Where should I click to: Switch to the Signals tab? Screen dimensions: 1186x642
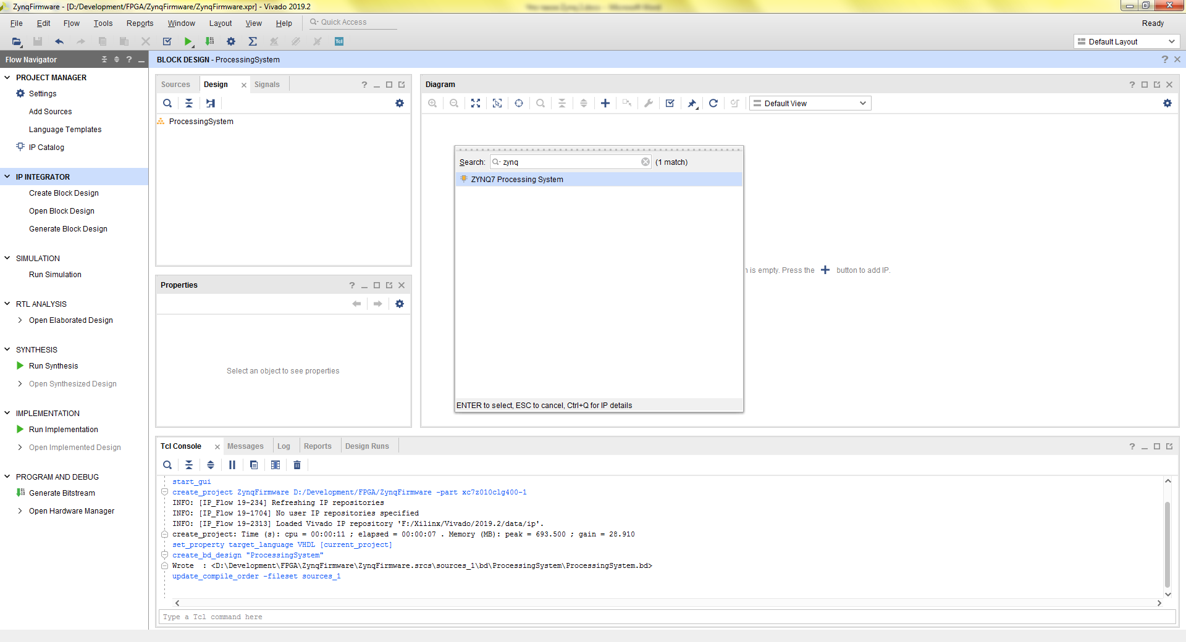point(267,85)
